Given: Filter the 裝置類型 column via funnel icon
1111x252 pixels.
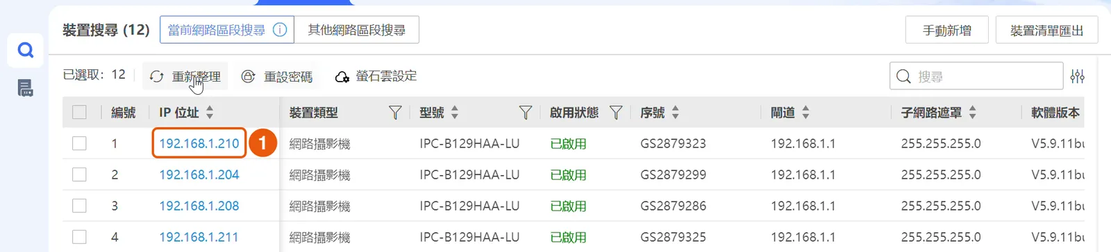Looking at the screenshot, I should (395, 112).
